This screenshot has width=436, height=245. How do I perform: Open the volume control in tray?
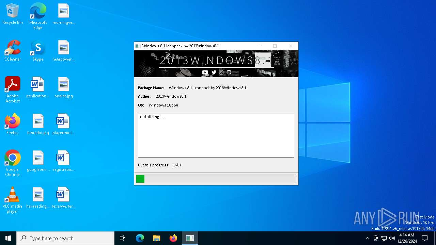(x=392, y=238)
